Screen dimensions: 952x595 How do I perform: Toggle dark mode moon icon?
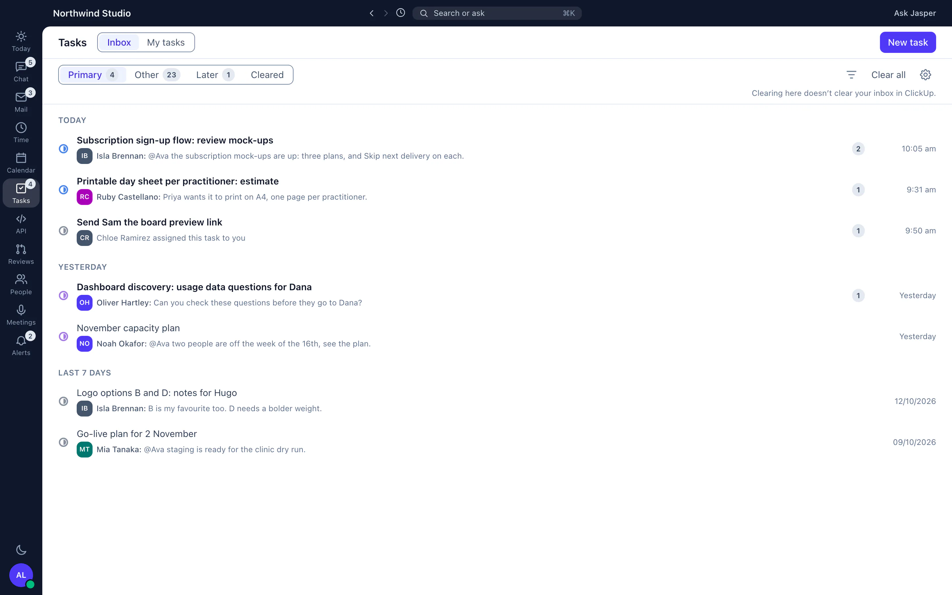pyautogui.click(x=21, y=550)
